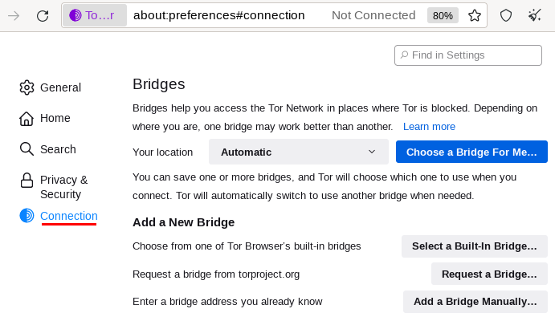The width and height of the screenshot is (555, 321).
Task: Click the Request a Bridge button
Action: point(489,274)
